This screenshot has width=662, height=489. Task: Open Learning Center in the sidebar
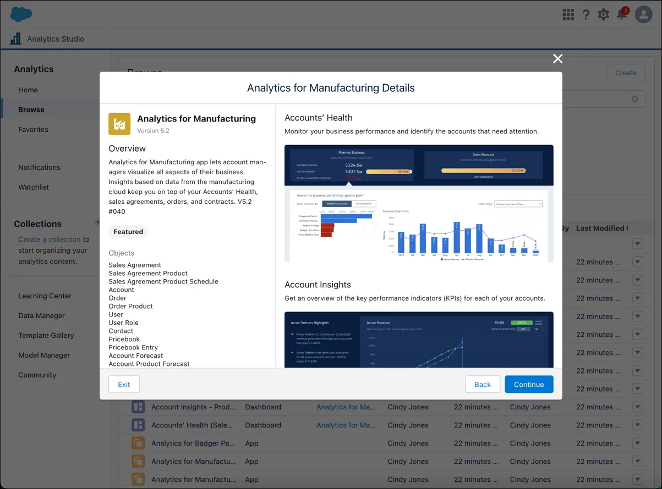point(45,296)
